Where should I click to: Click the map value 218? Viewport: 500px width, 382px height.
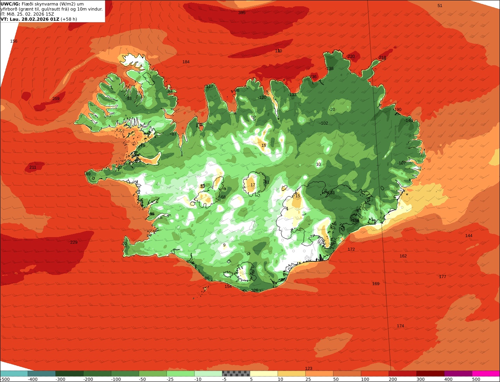(x=382, y=58)
